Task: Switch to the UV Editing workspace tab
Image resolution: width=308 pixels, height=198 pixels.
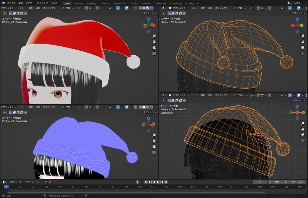Action: [x=105, y=3]
